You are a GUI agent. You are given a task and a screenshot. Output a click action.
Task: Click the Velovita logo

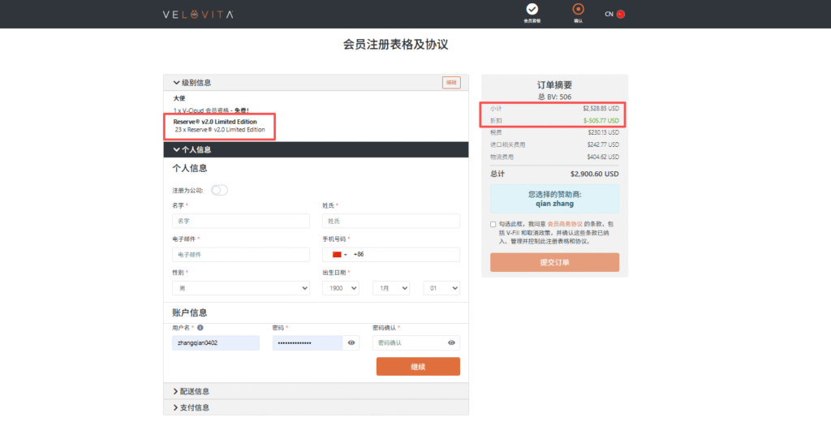[198, 15]
